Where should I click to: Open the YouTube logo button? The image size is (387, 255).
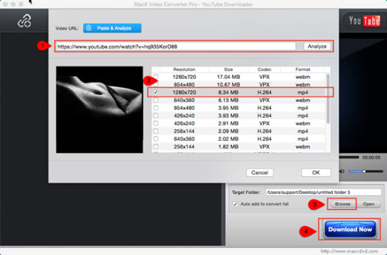tap(364, 21)
